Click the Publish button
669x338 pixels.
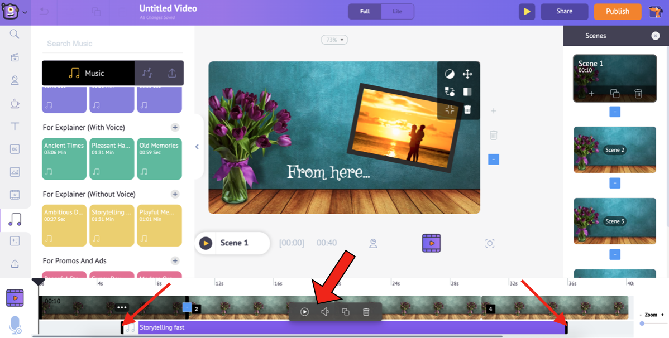(x=617, y=11)
